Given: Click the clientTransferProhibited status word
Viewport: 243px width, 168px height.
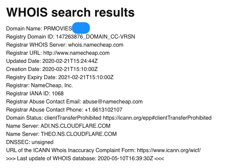Looking at the screenshot, I should click(73, 118).
